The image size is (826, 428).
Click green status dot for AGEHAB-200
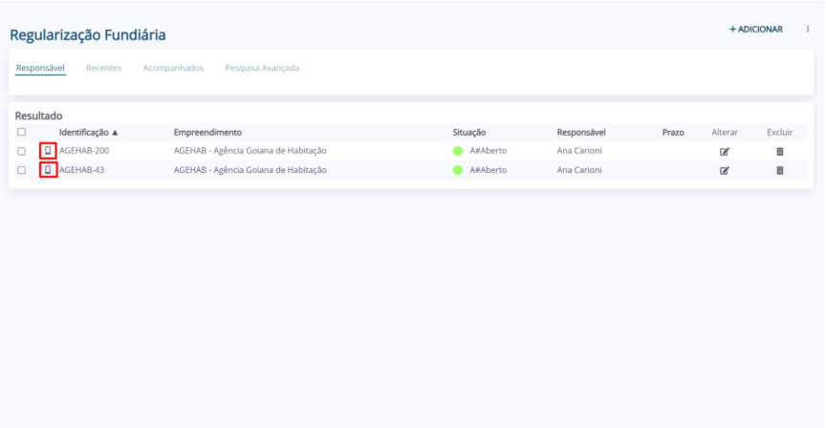tap(458, 151)
